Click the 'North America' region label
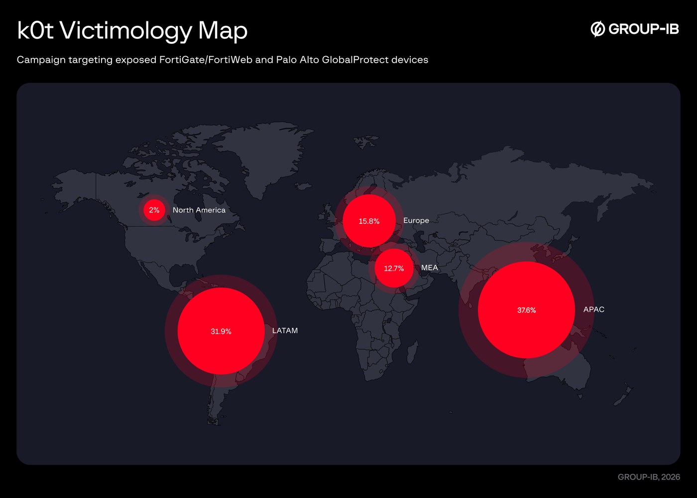This screenshot has width=697, height=498. 199,210
